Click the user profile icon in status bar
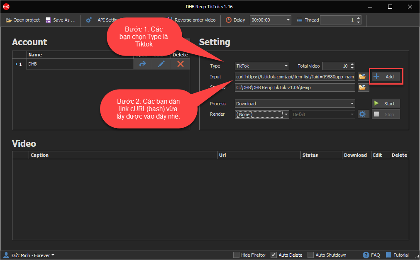This screenshot has width=420, height=260. coord(6,255)
